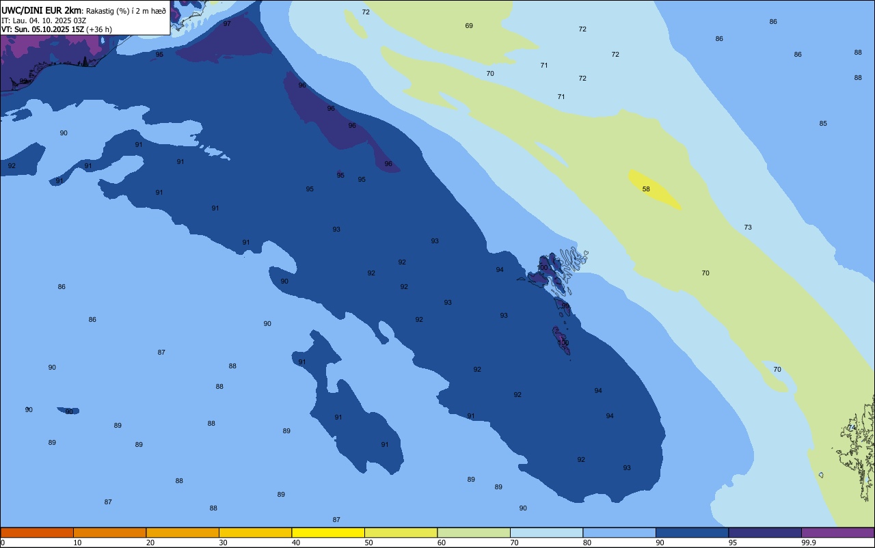
Task: Click the legend scale label 60
Action: [442, 543]
